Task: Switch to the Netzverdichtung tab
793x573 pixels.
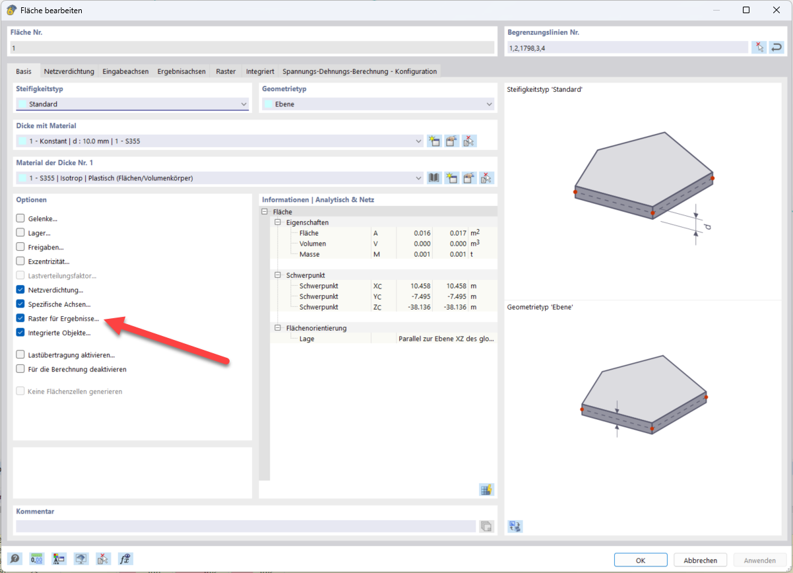Action: (69, 71)
